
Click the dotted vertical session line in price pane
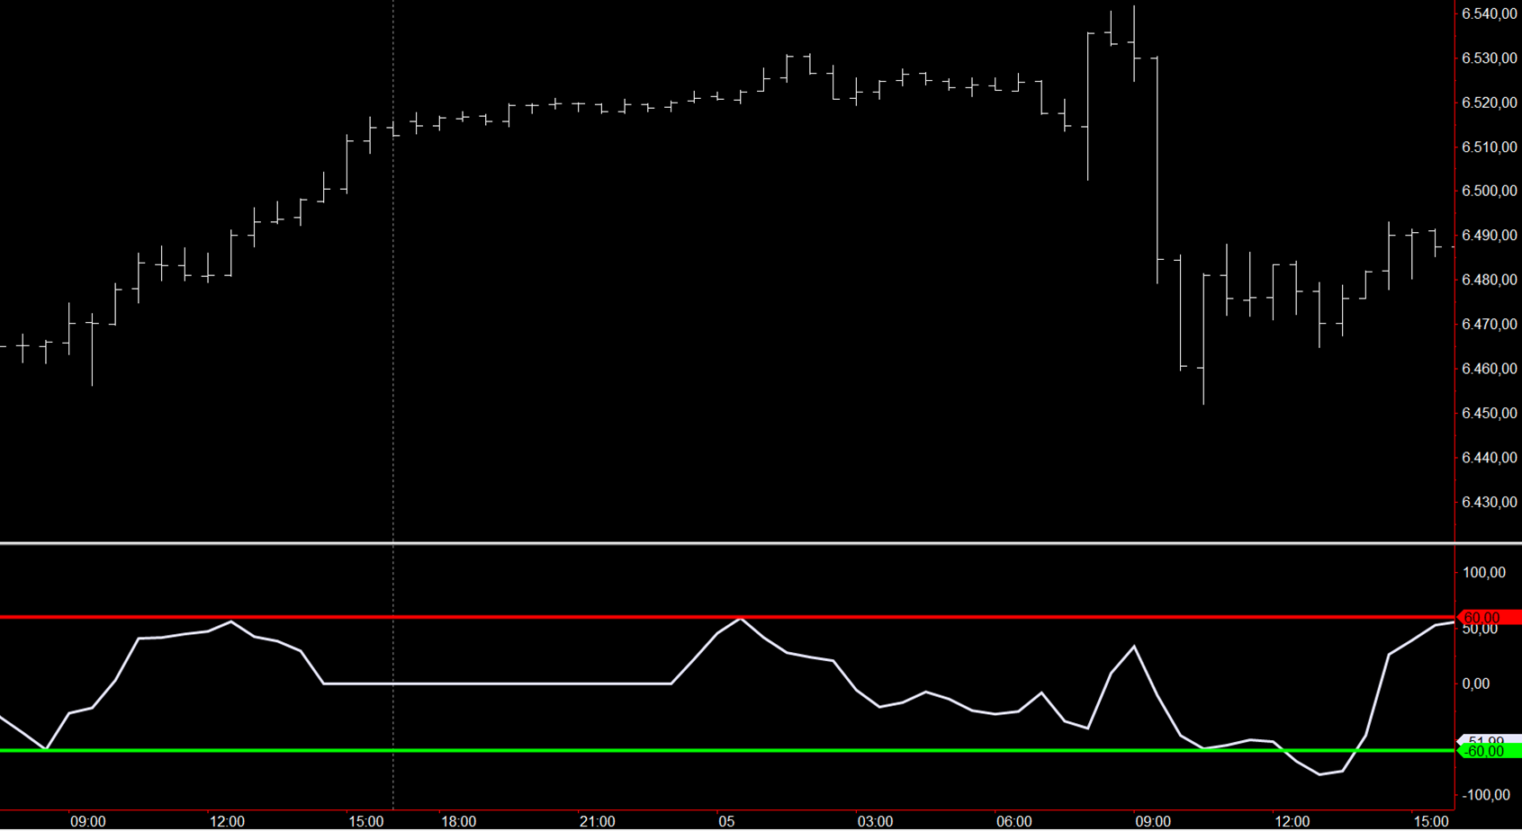tap(393, 270)
